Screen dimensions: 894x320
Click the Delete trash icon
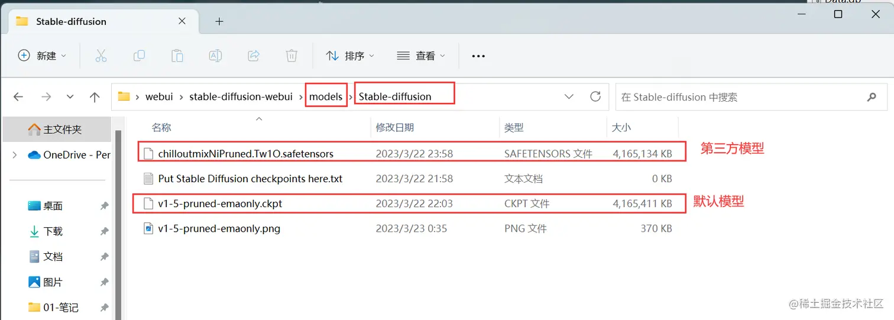pyautogui.click(x=291, y=56)
